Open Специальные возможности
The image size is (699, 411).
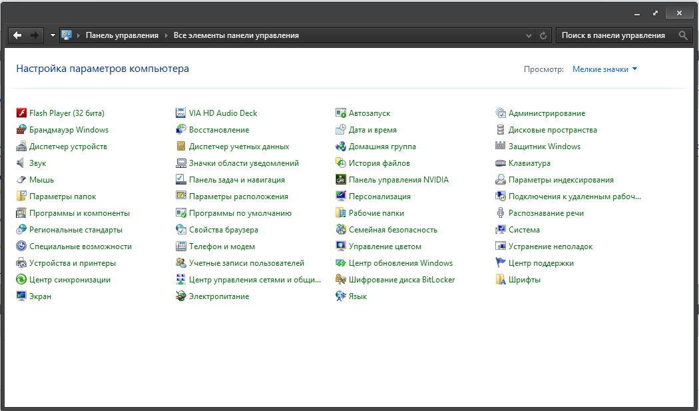[81, 246]
